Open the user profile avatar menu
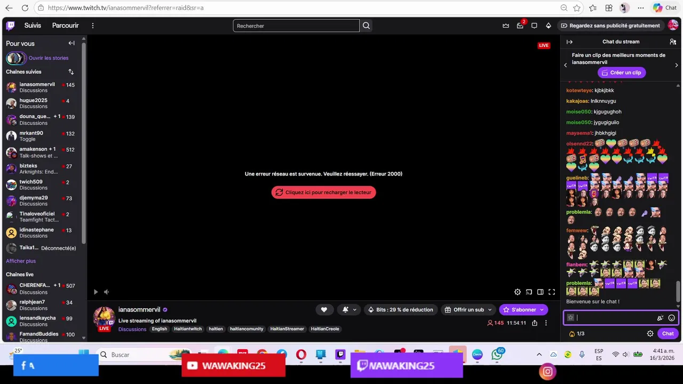Viewport: 683px width, 384px height. pyautogui.click(x=673, y=25)
